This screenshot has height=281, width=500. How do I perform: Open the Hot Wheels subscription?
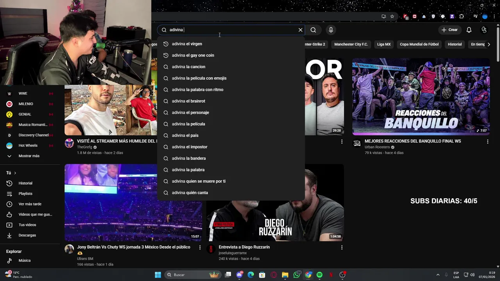click(30, 146)
